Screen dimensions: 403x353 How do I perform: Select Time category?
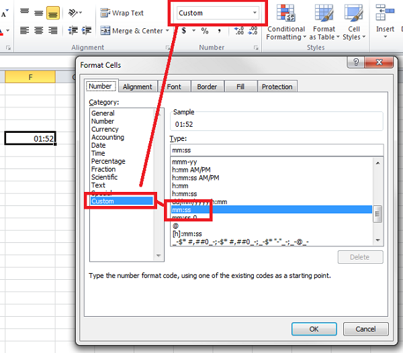(98, 153)
